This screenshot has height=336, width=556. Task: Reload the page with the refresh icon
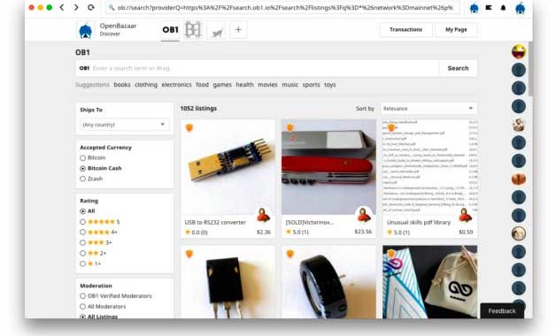click(91, 7)
